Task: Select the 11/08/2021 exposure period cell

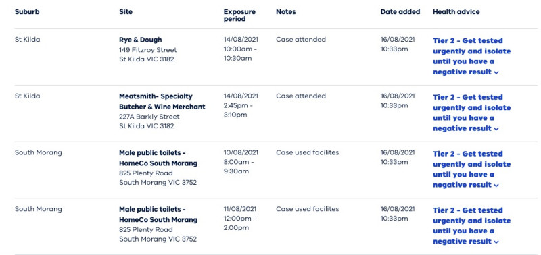Action: (x=241, y=218)
